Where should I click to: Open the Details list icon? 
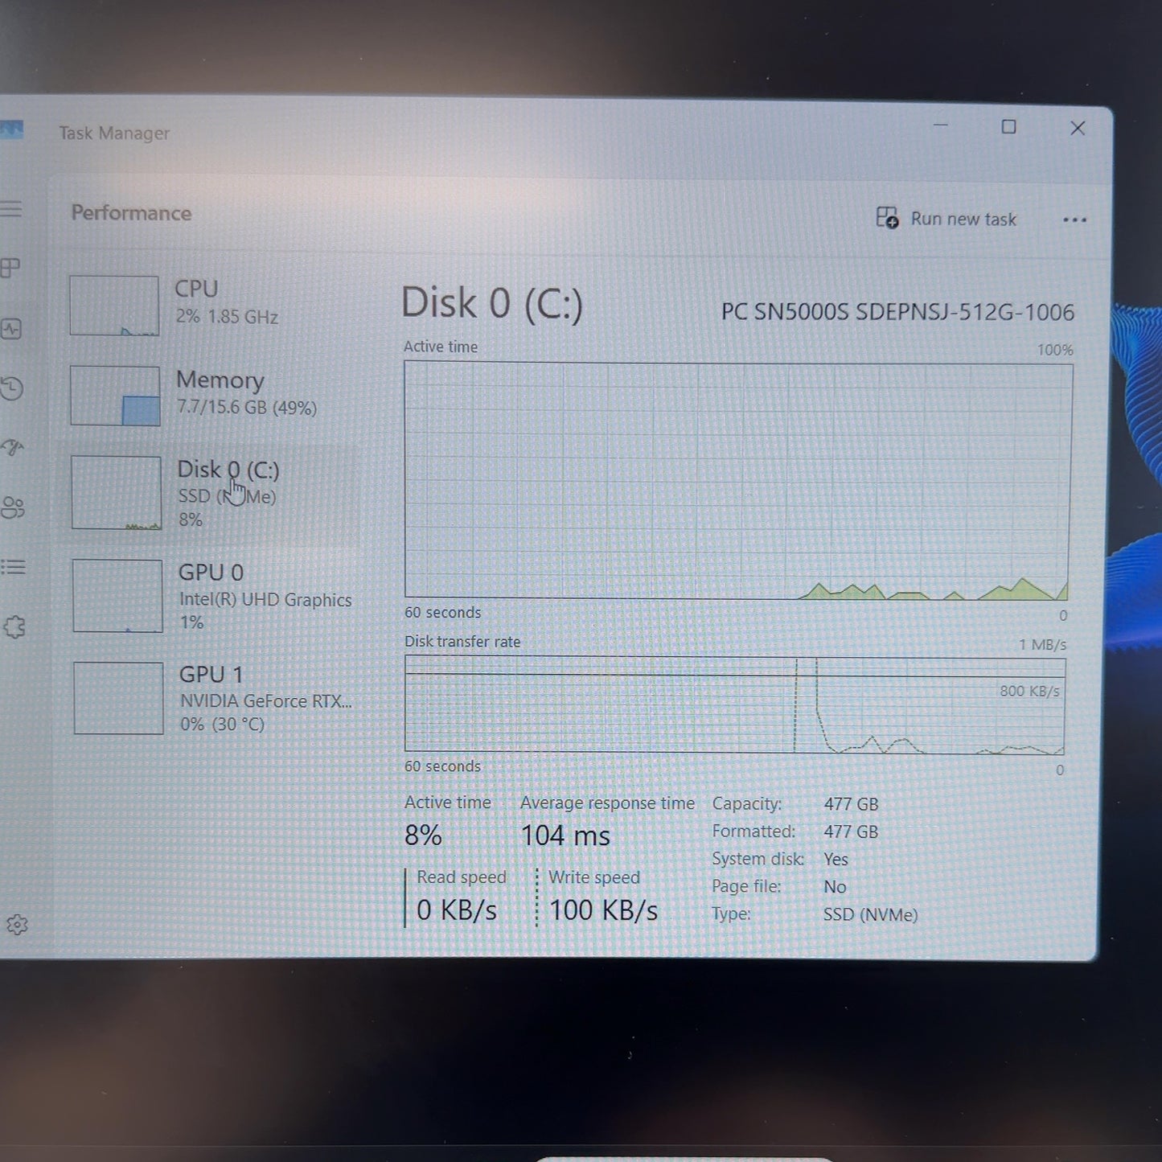tap(12, 568)
